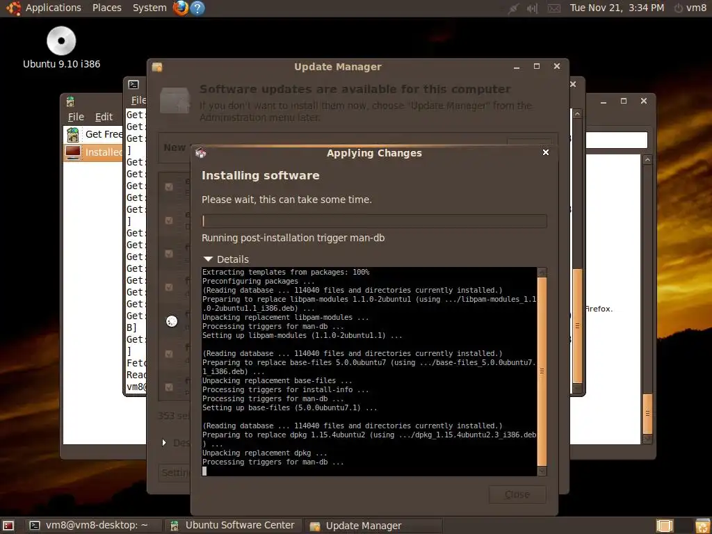This screenshot has height=534, width=712.
Task: Open the clock showing Tue Nov 21
Action: (x=617, y=8)
